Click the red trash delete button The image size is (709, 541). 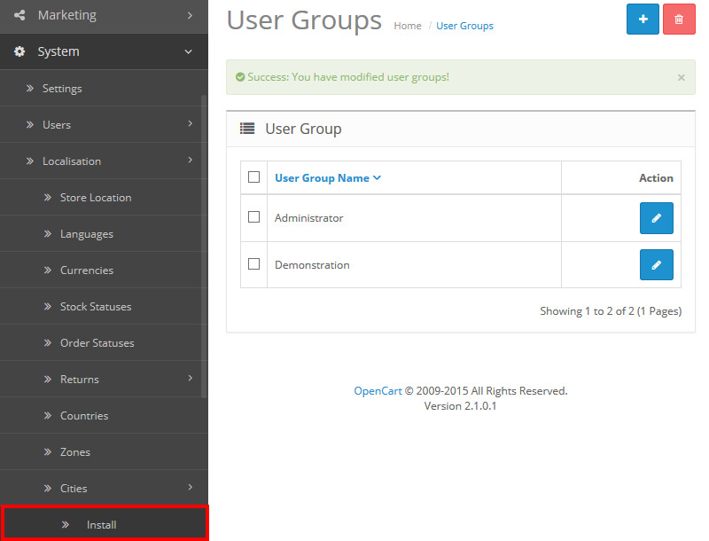point(679,19)
